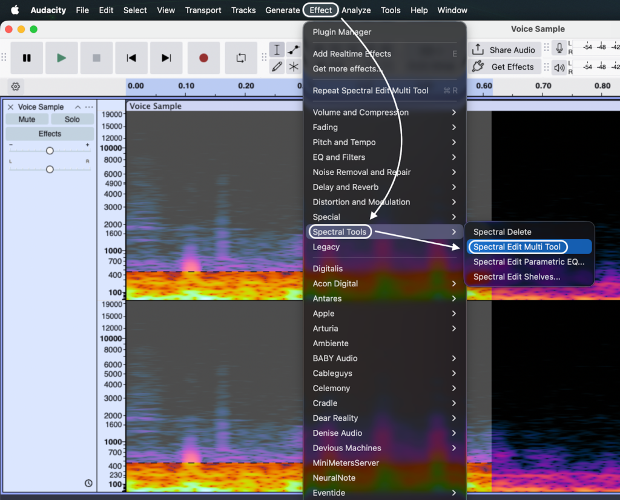Open the Analyze menu
620x500 pixels.
point(356,10)
